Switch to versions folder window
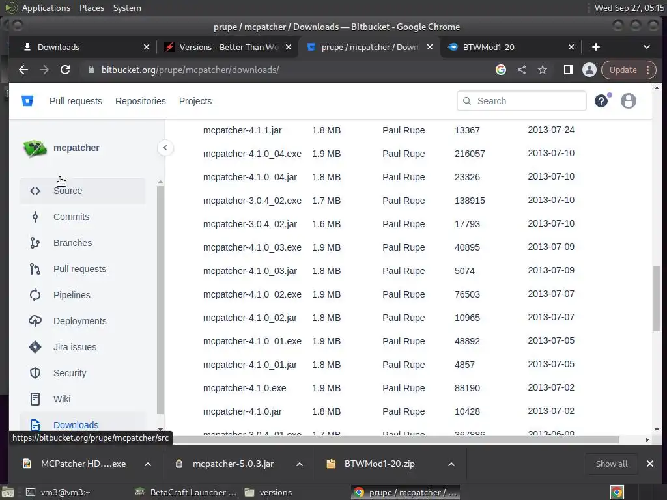 (268, 492)
